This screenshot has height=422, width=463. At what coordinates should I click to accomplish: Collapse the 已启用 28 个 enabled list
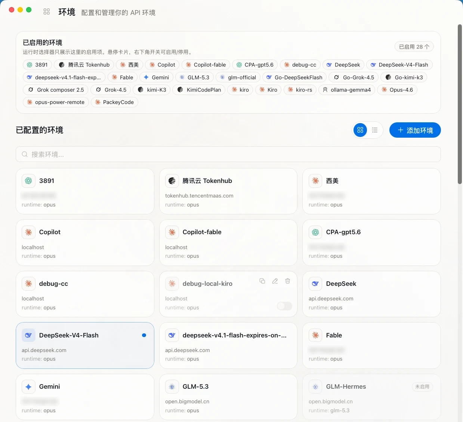pyautogui.click(x=414, y=47)
